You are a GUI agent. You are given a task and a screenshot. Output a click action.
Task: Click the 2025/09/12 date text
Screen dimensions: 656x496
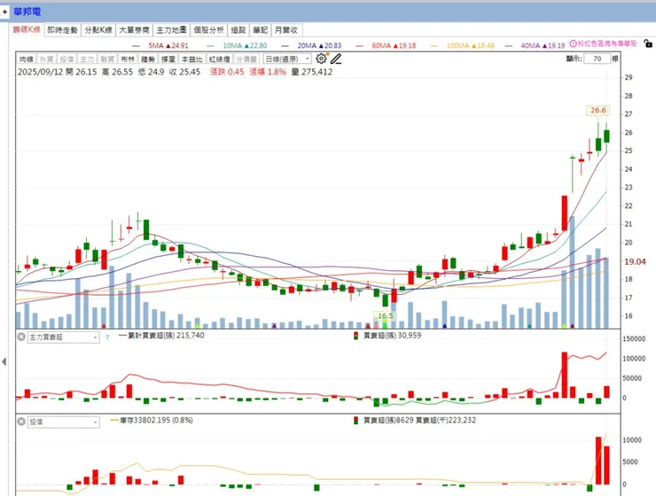click(40, 72)
